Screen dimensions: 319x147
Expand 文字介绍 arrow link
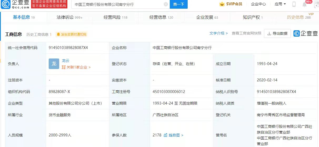pos(218,33)
